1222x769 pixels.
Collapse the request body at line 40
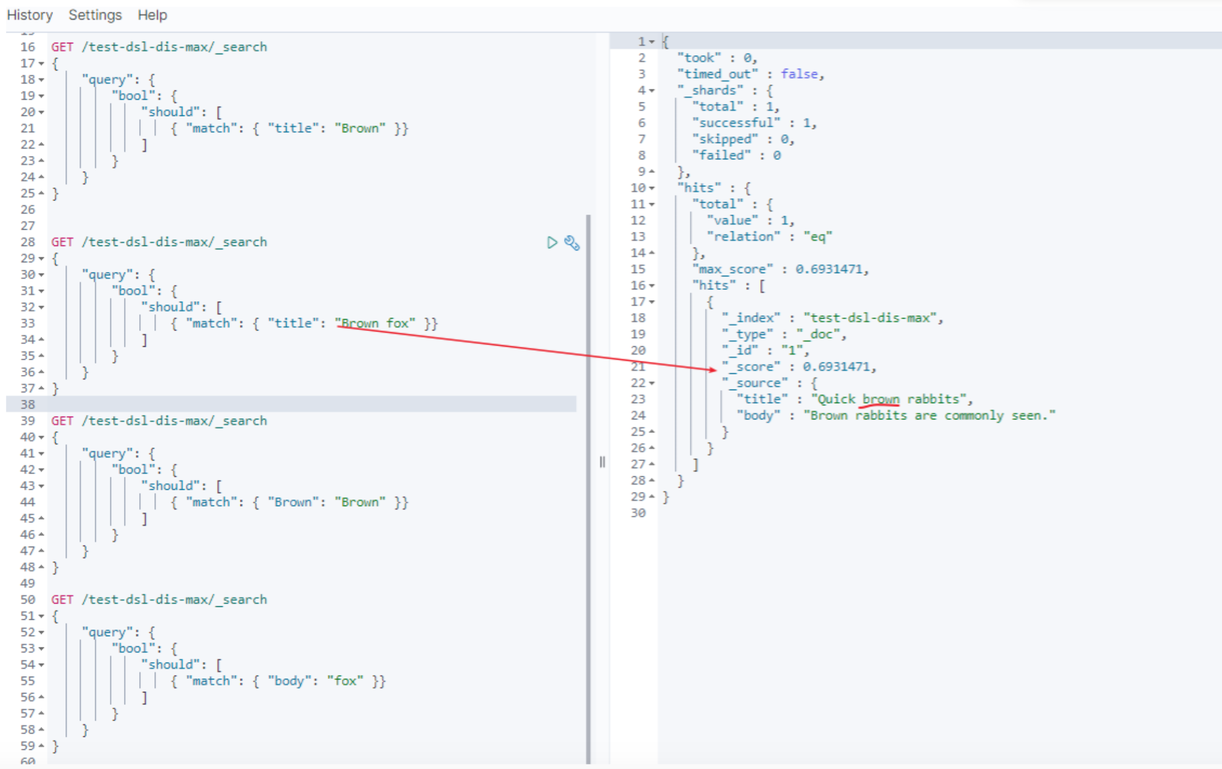click(41, 437)
